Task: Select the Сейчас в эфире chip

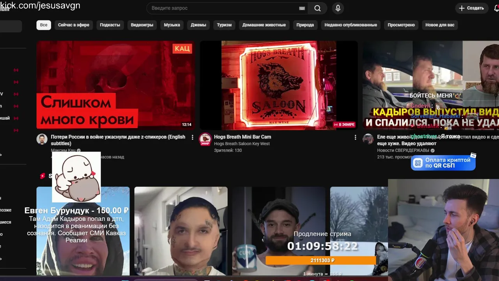Action: [x=74, y=25]
